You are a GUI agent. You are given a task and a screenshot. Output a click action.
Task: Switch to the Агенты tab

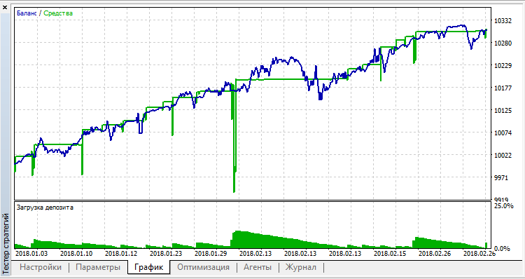coord(258,267)
